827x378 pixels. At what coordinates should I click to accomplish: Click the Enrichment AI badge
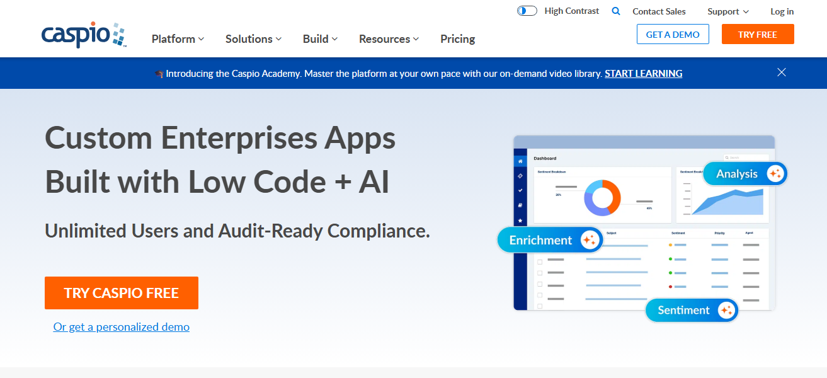[550, 240]
